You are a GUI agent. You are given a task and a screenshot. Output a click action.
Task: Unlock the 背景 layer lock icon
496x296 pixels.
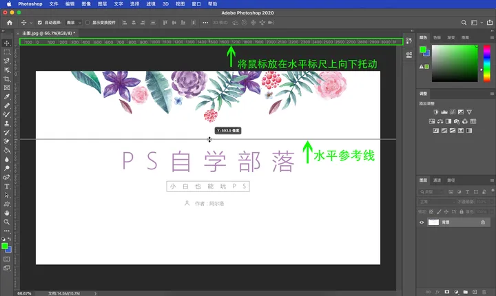(483, 222)
